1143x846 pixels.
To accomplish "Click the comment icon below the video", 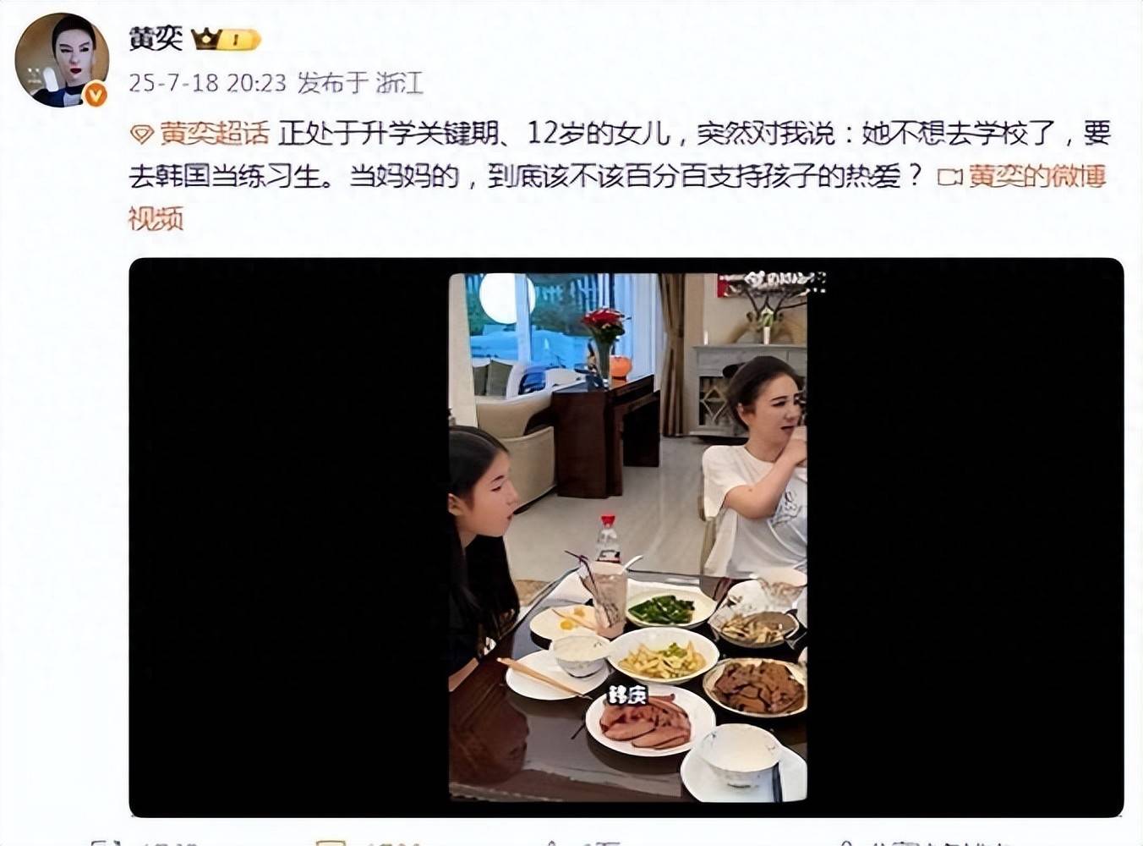I will pos(331,843).
